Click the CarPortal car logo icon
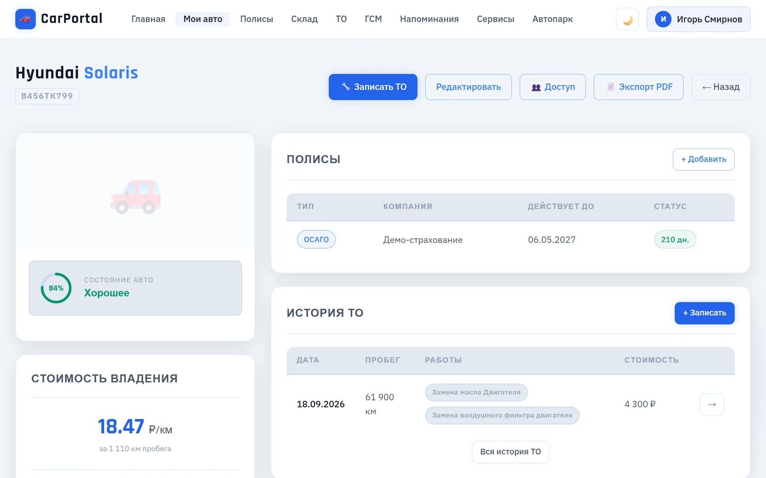 coord(26,19)
